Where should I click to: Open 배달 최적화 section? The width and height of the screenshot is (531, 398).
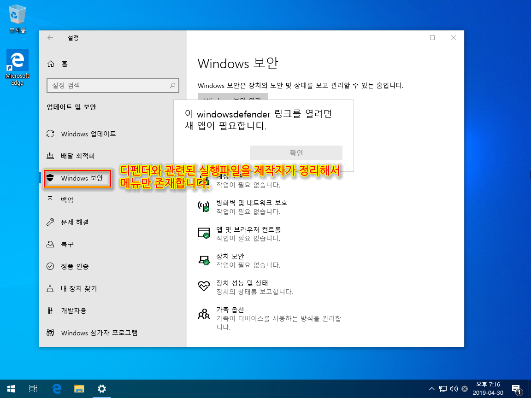pos(113,156)
